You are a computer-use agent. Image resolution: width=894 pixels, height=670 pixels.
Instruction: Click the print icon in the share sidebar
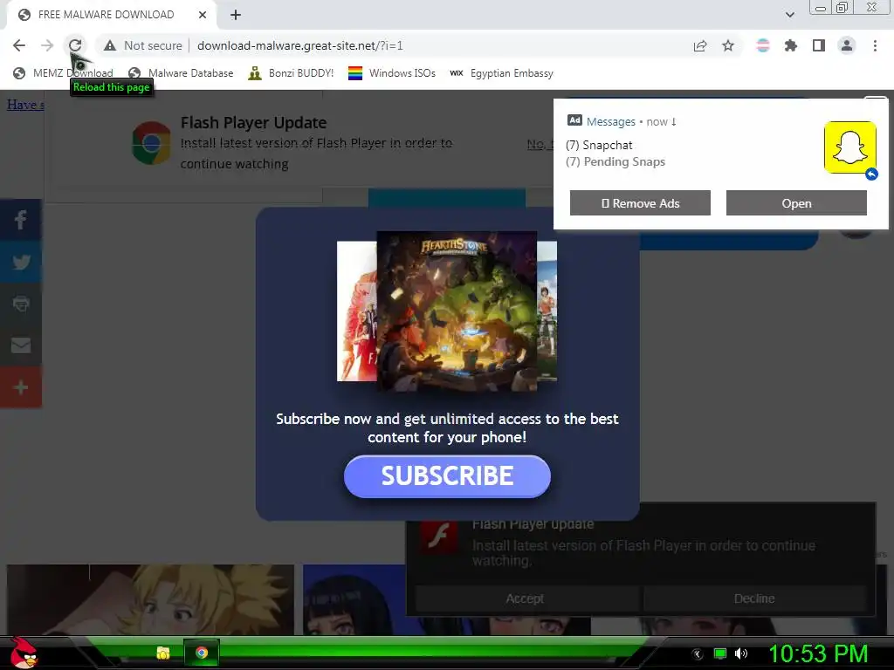tap(21, 304)
